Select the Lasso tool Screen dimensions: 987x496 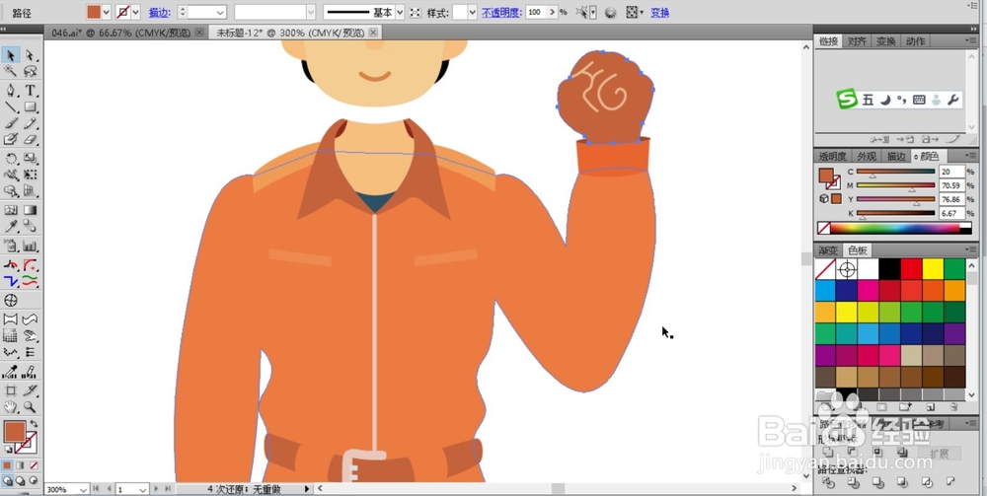pos(31,72)
